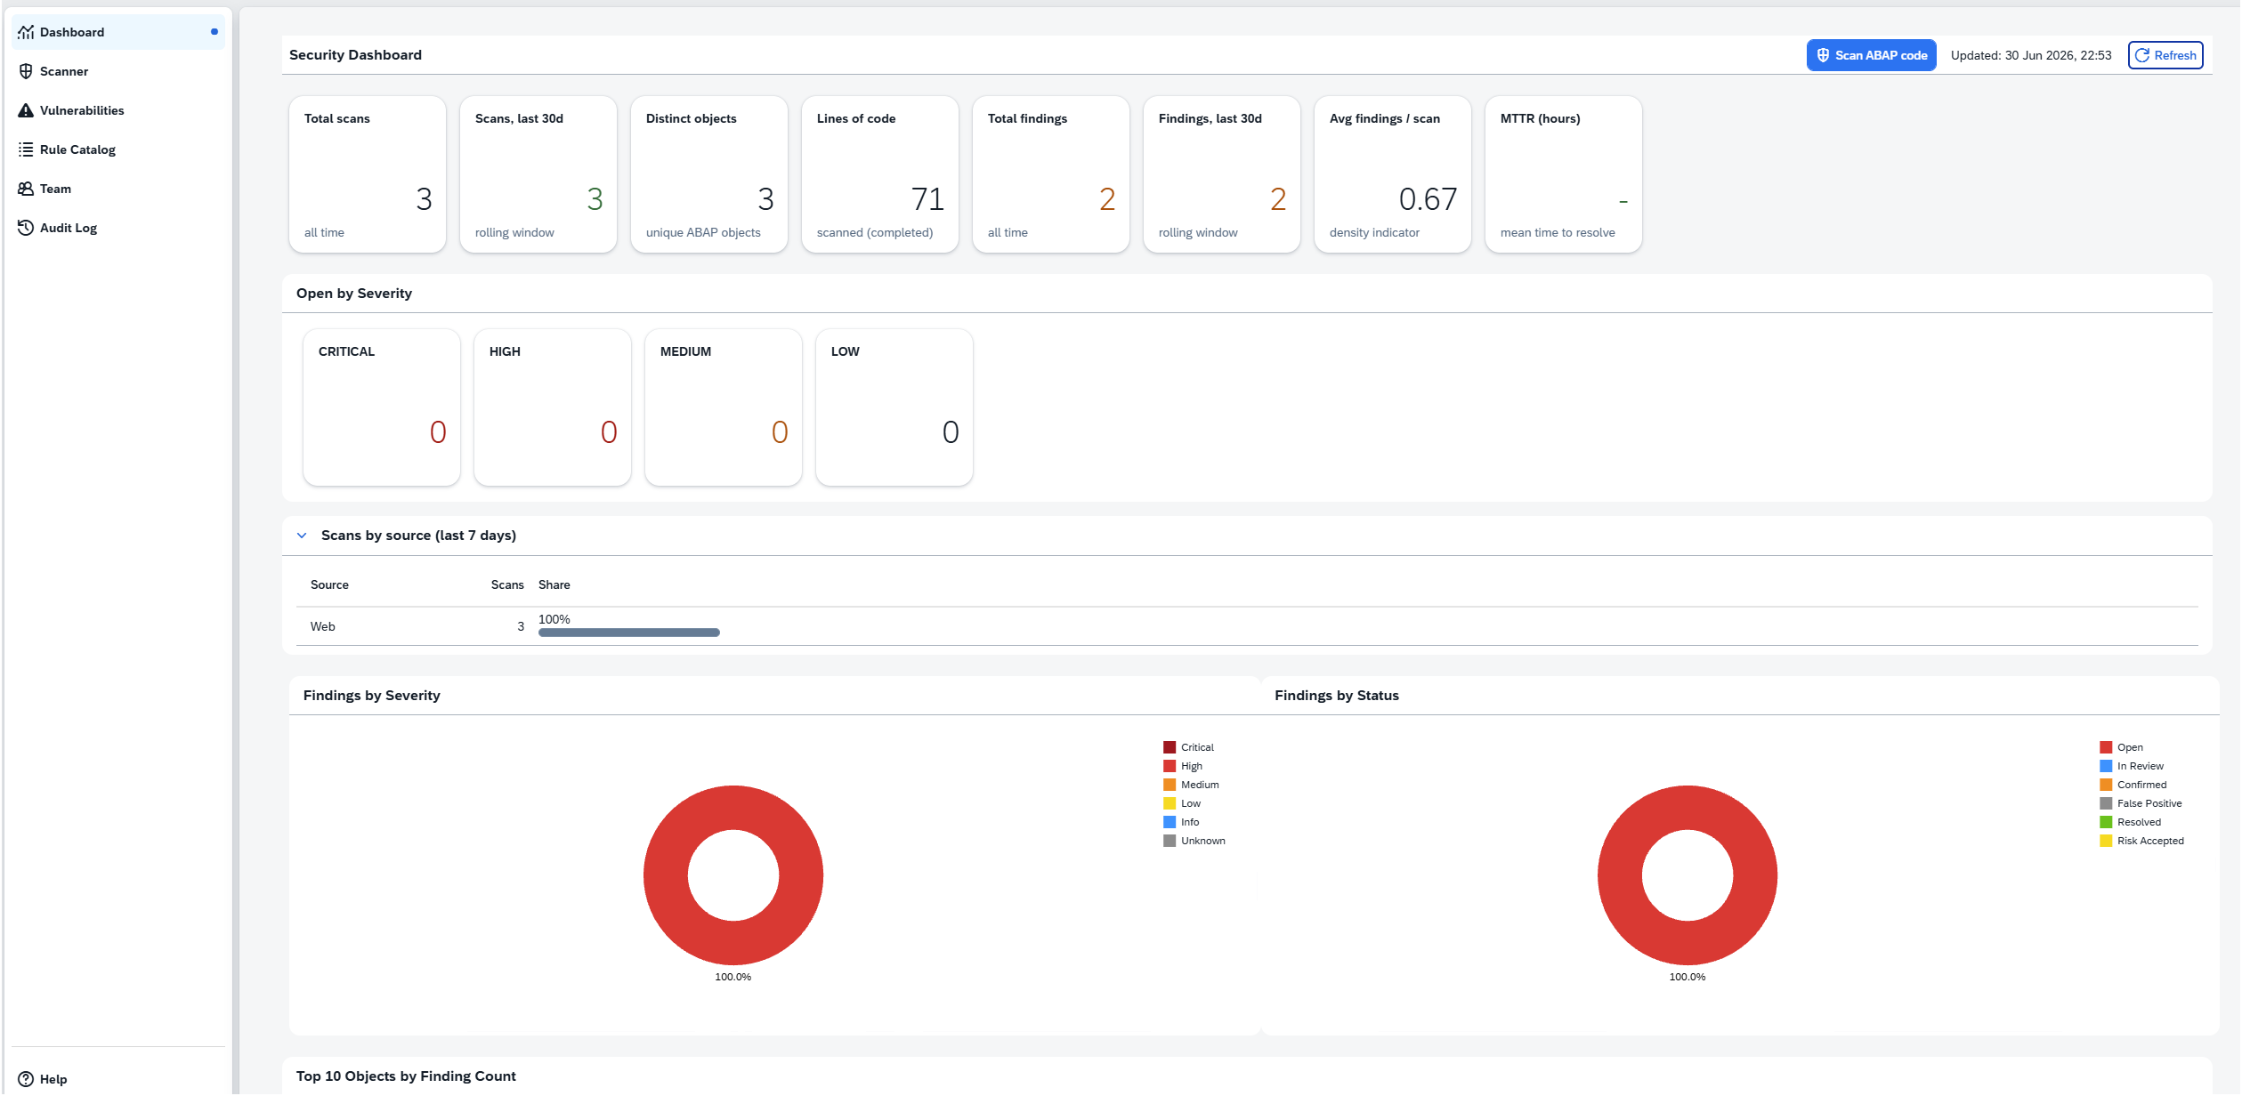This screenshot has width=2242, height=1096.
Task: Click the Medium legend color swatch
Action: pos(1170,785)
